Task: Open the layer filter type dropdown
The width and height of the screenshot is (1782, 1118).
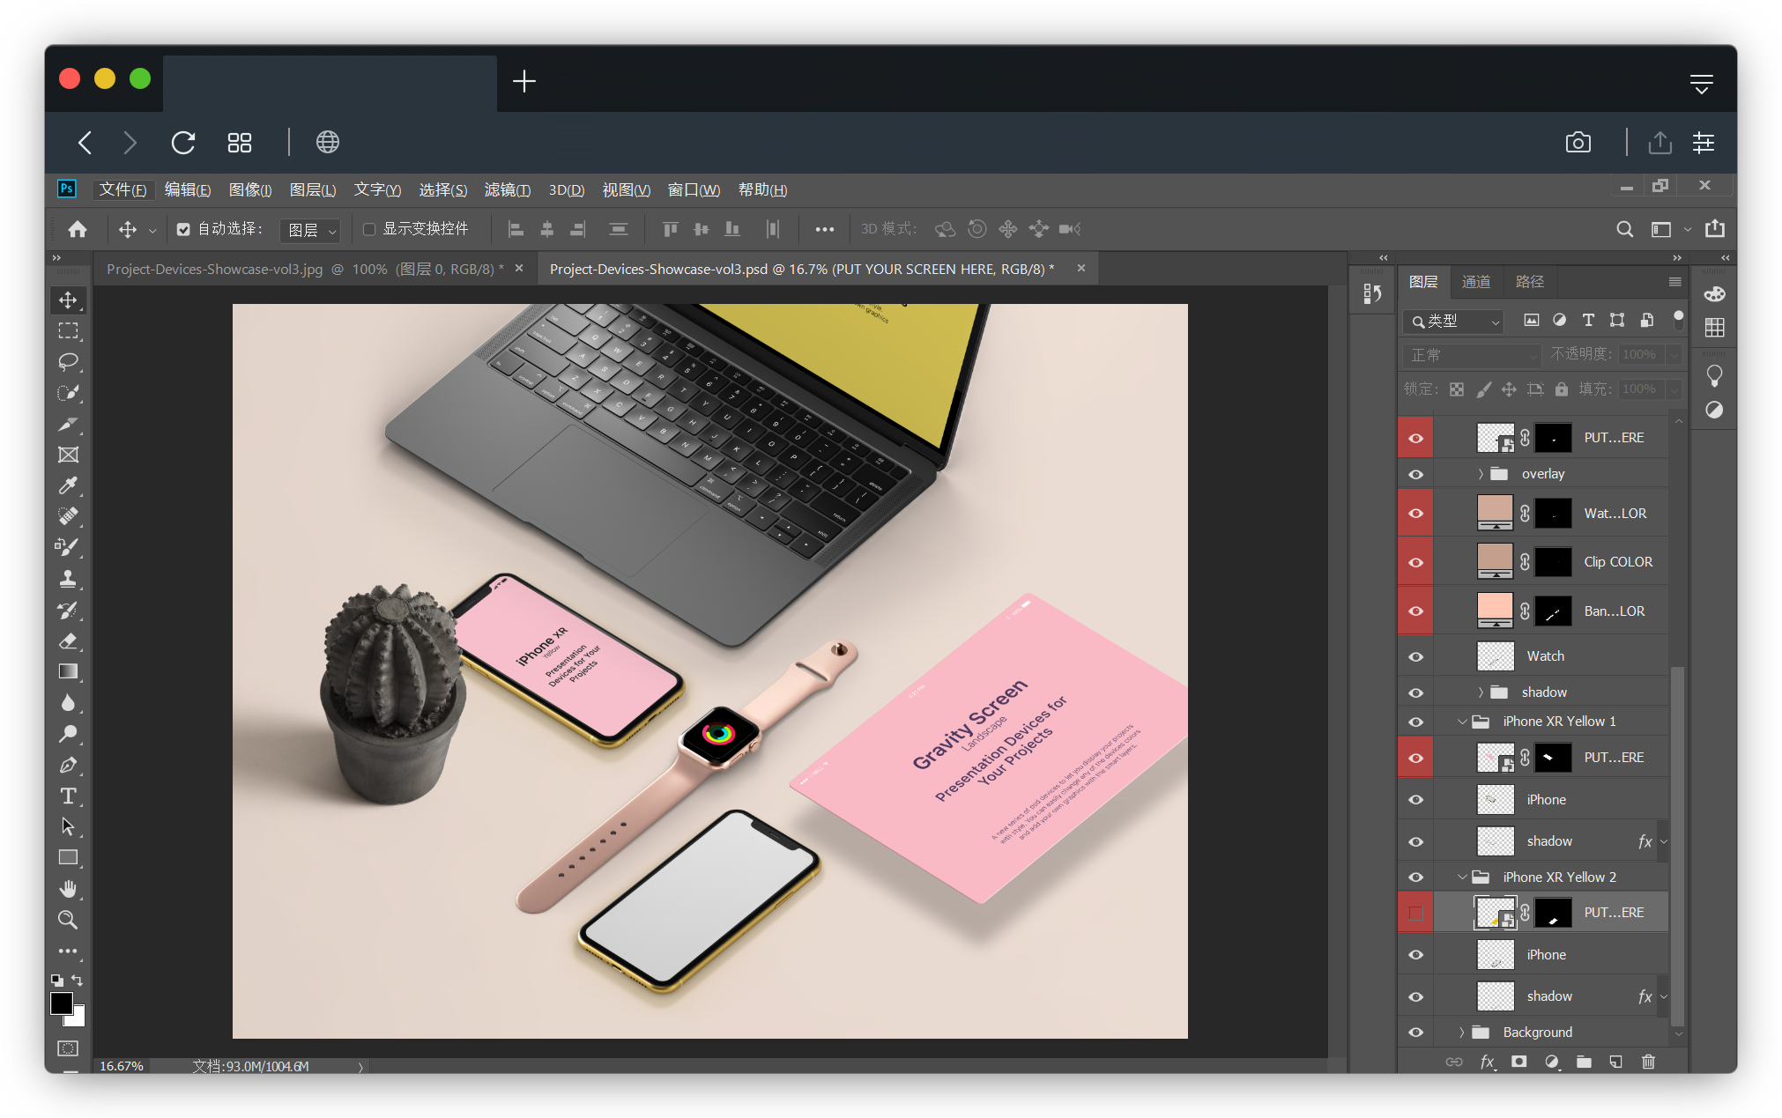Action: [1454, 322]
